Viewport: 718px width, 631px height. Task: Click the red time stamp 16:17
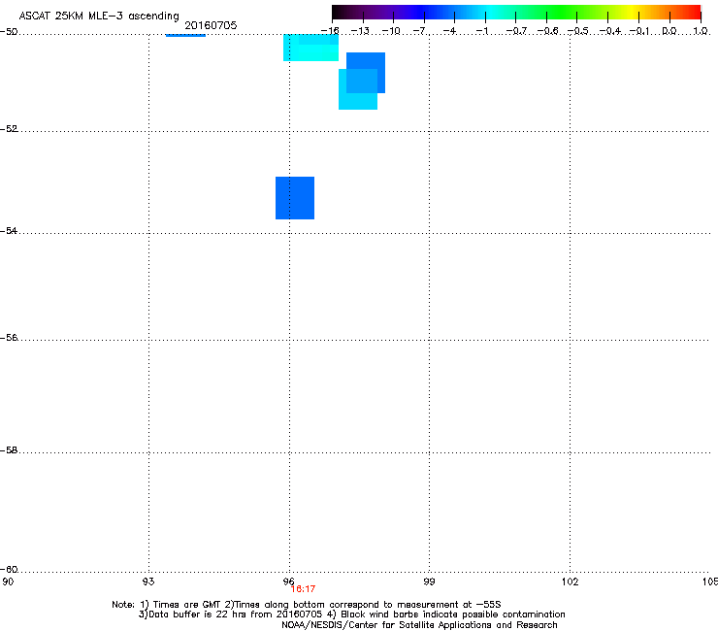pos(303,589)
